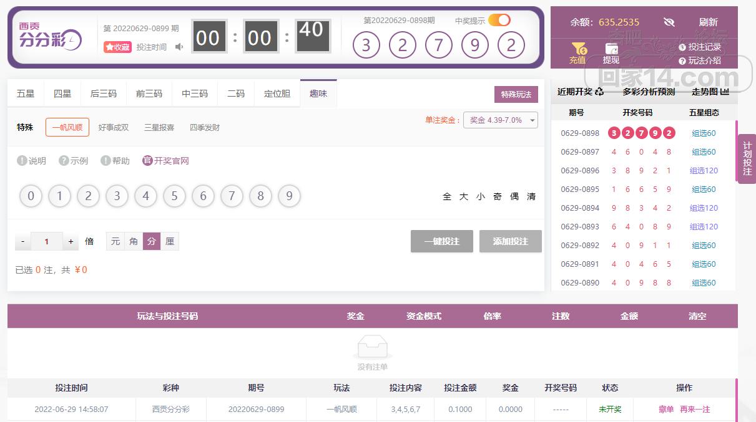Decrease multiplier with minus button

click(x=22, y=241)
